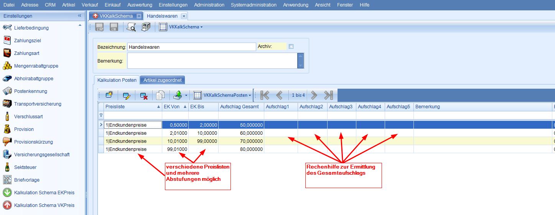
Task: Click the grid icon beside VKKalkSchema
Action: coord(163,27)
